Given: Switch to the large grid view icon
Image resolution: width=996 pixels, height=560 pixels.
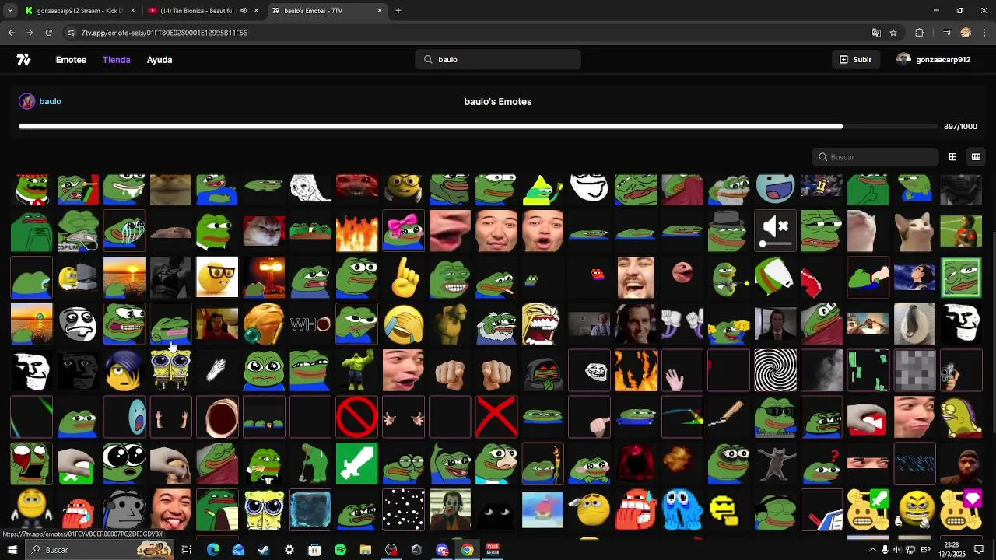Looking at the screenshot, I should pyautogui.click(x=952, y=157).
